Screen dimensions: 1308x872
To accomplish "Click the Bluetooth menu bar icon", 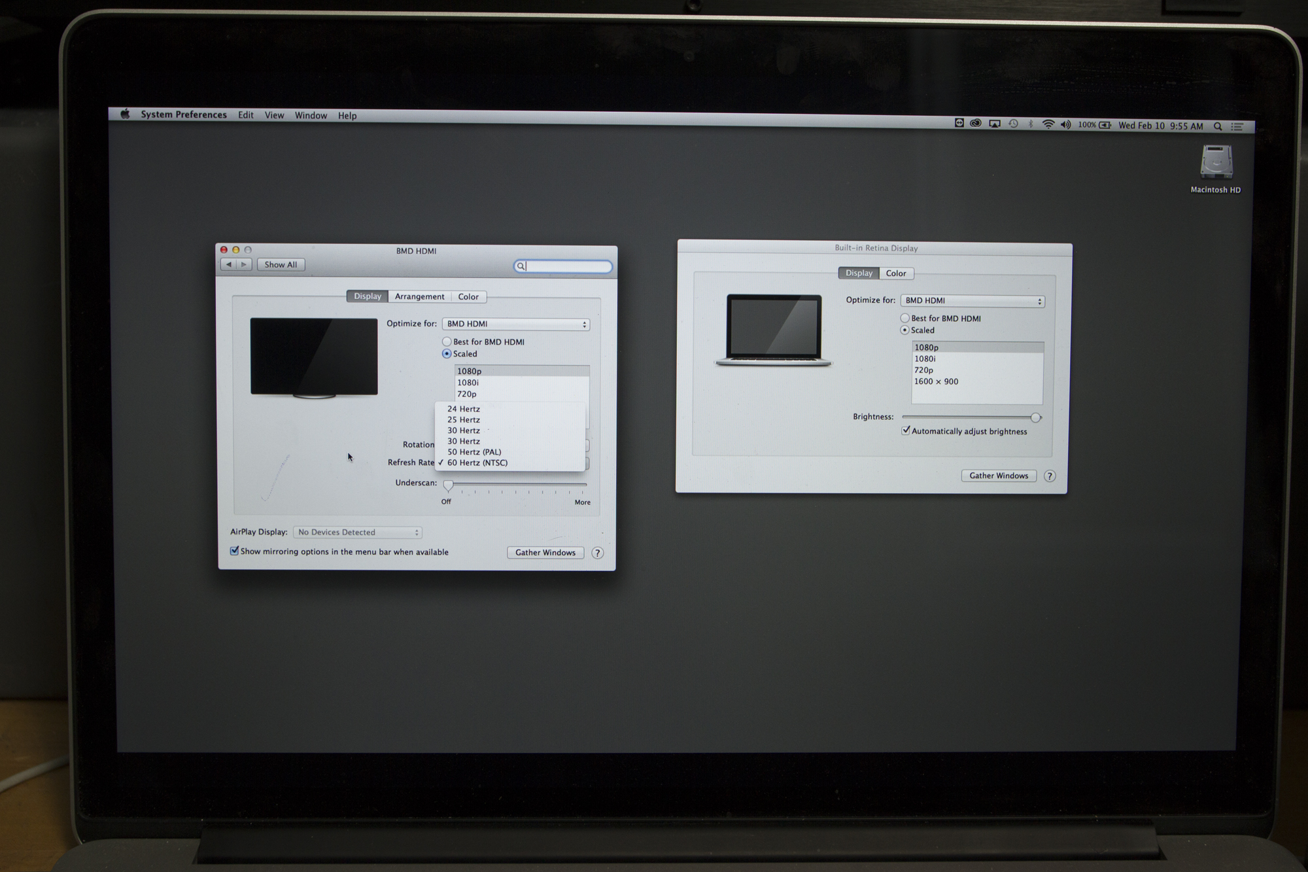I will 1031,124.
